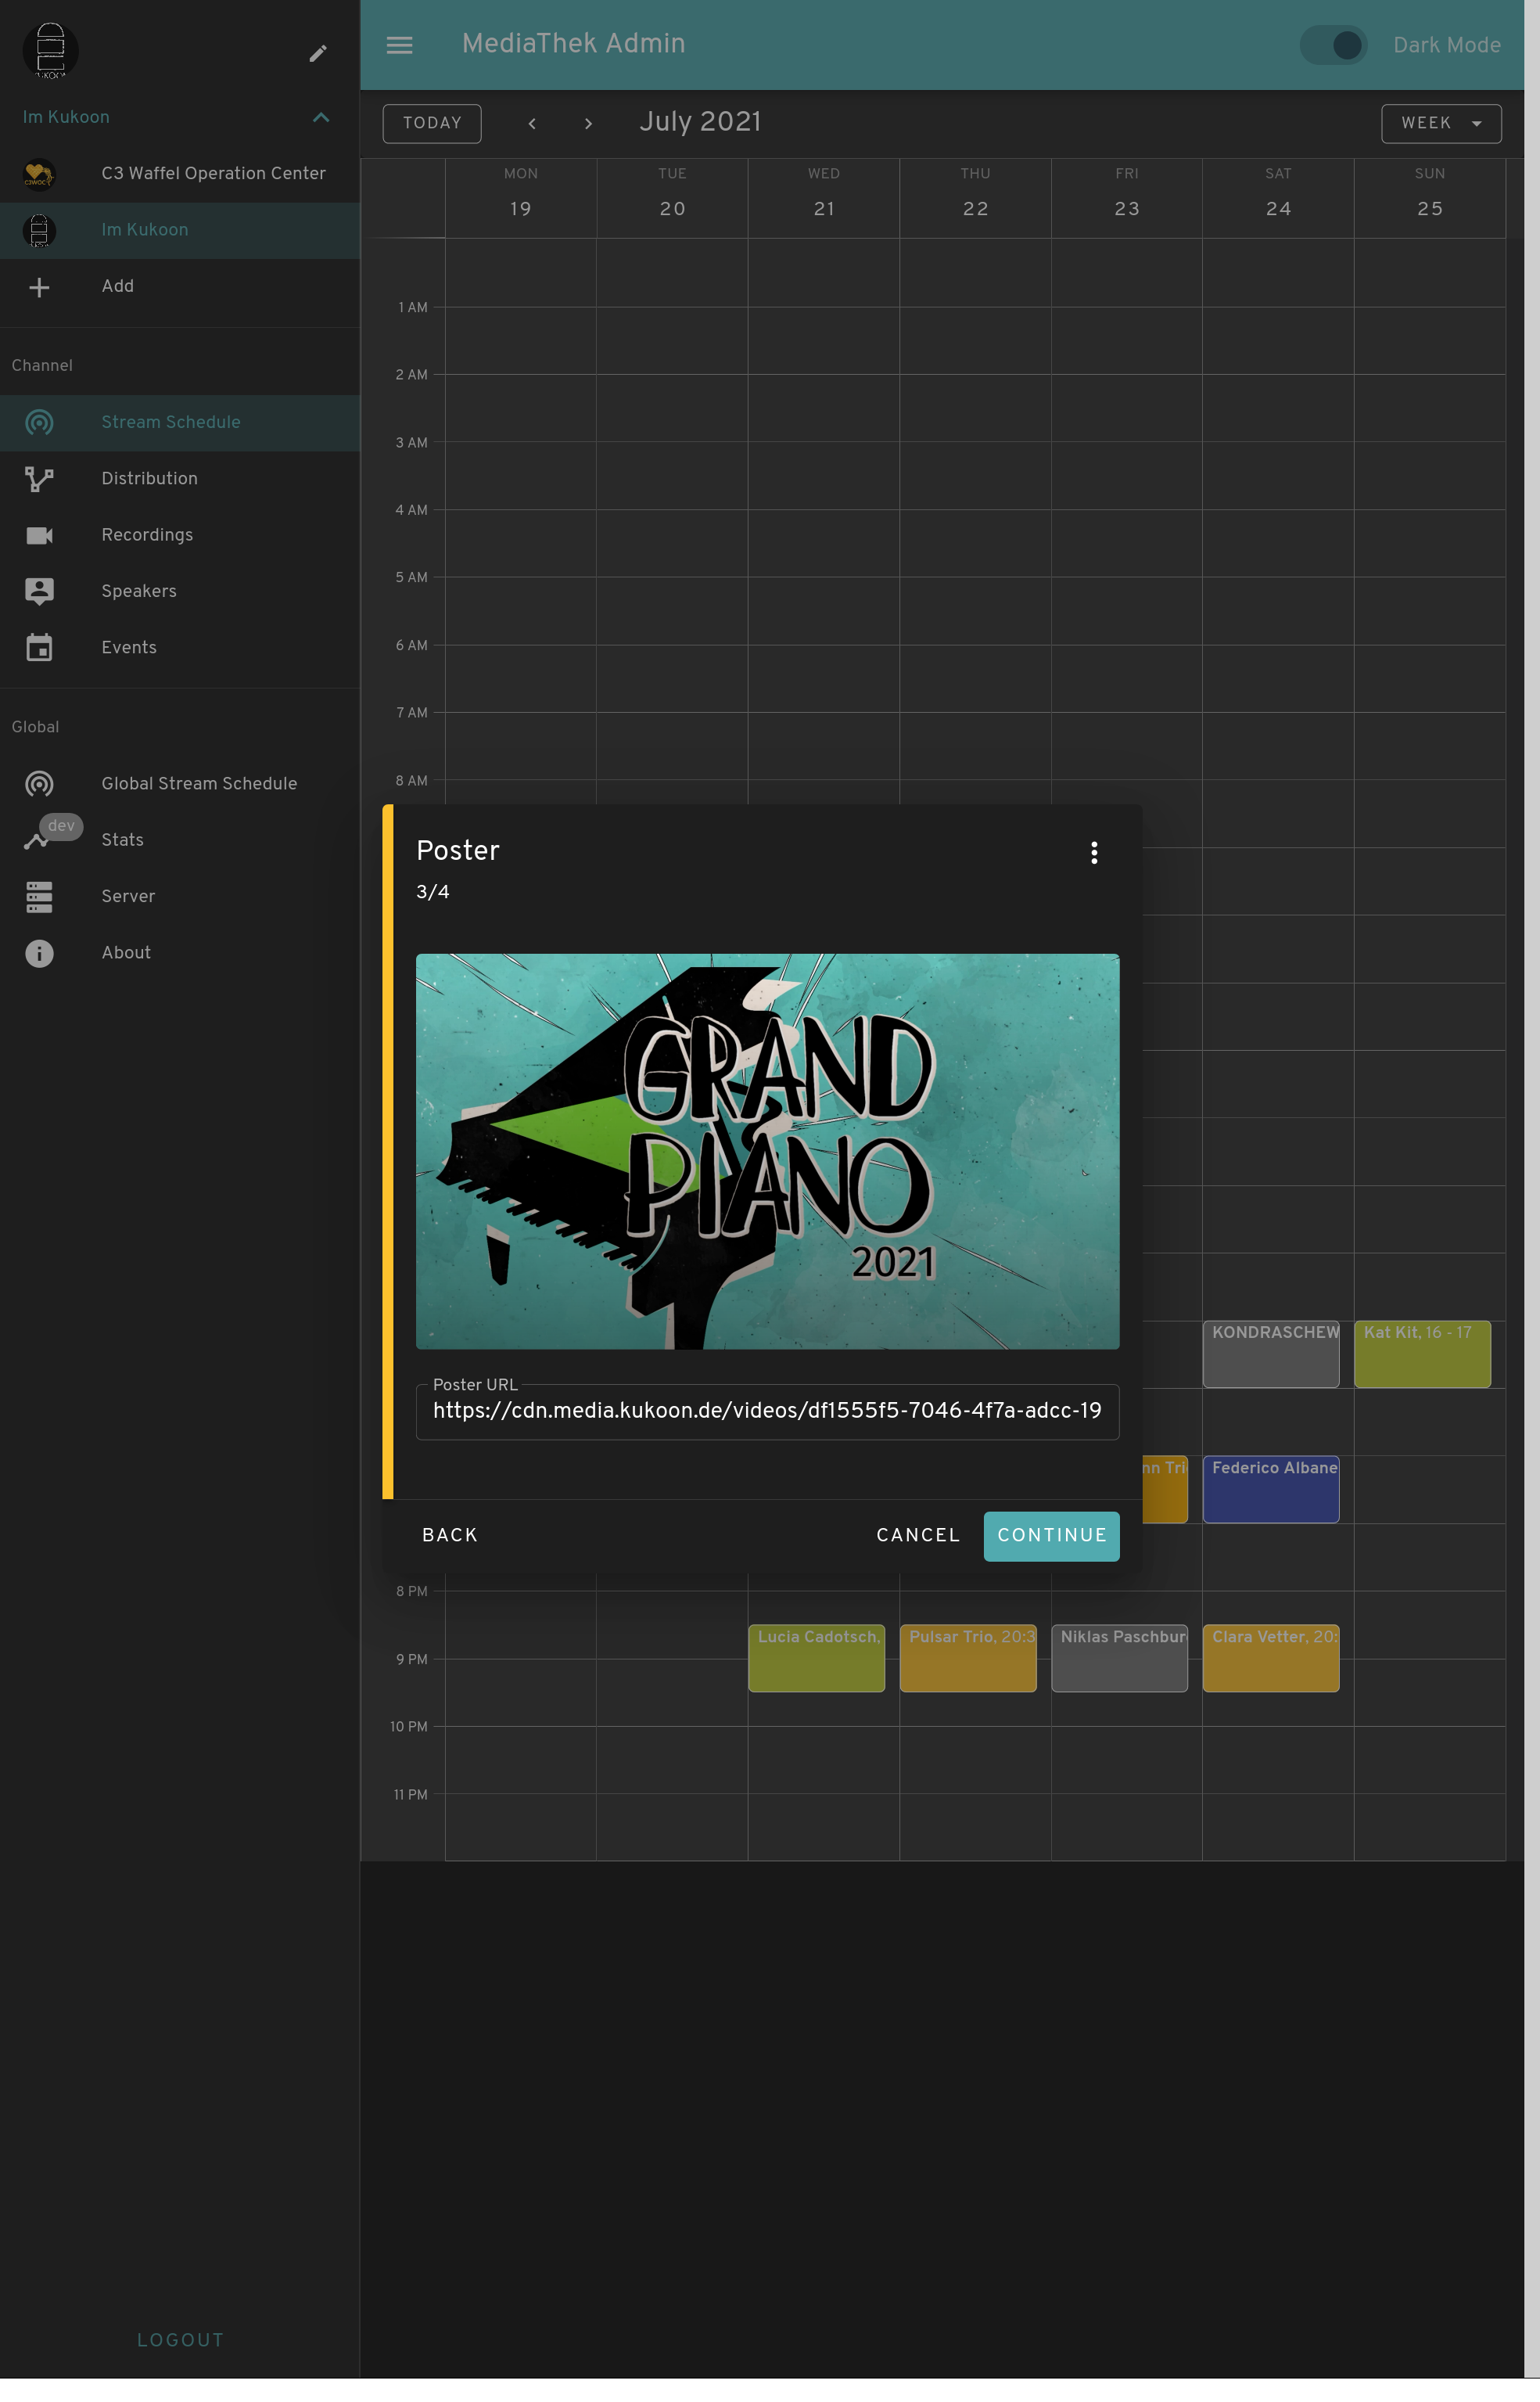This screenshot has height=2402, width=1540.
Task: Open Server page
Action: (180, 897)
